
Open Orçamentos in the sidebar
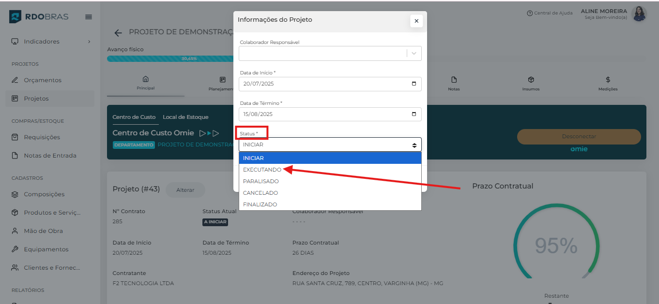coord(43,80)
